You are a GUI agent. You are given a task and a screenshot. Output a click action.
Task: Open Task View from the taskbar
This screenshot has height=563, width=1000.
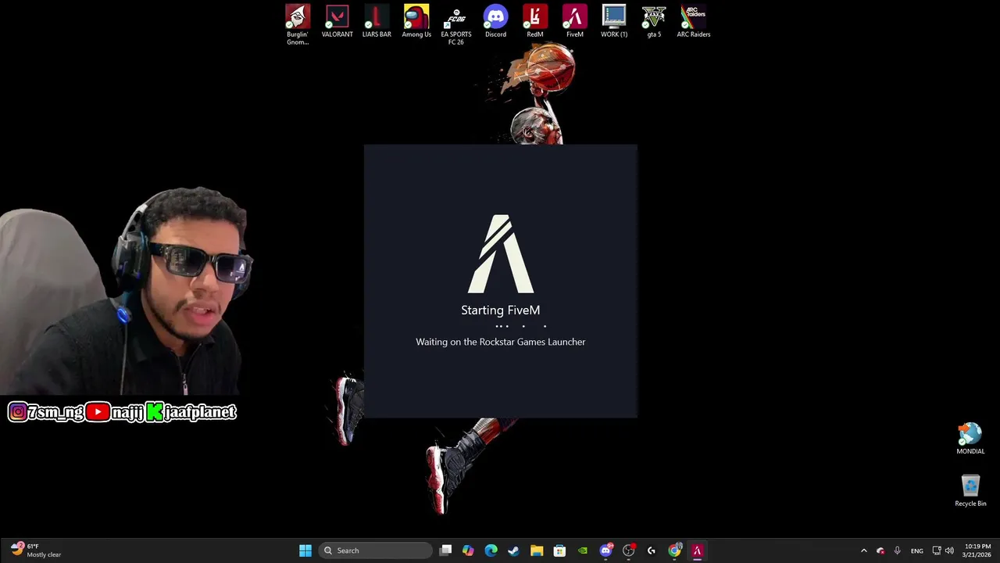point(445,550)
